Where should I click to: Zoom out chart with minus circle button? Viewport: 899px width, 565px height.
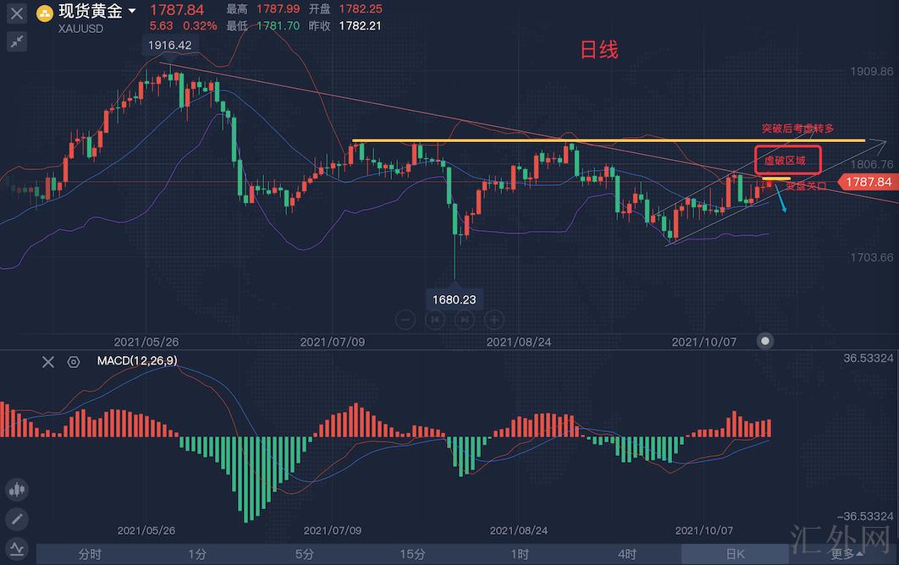405,320
